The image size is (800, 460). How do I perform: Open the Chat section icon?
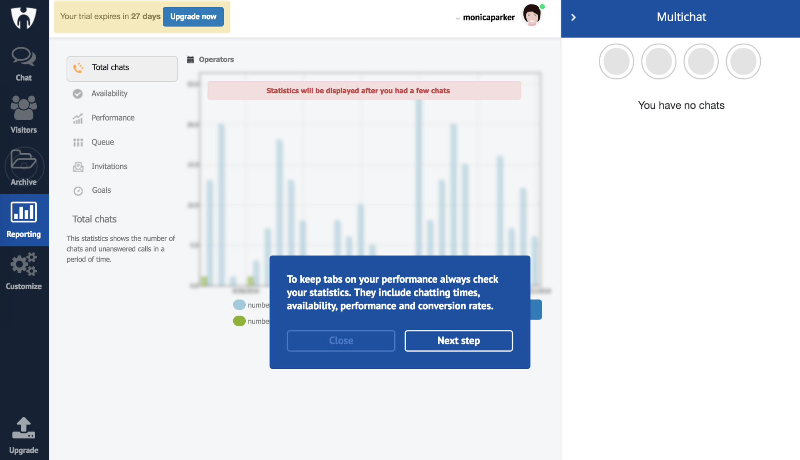pyautogui.click(x=24, y=57)
